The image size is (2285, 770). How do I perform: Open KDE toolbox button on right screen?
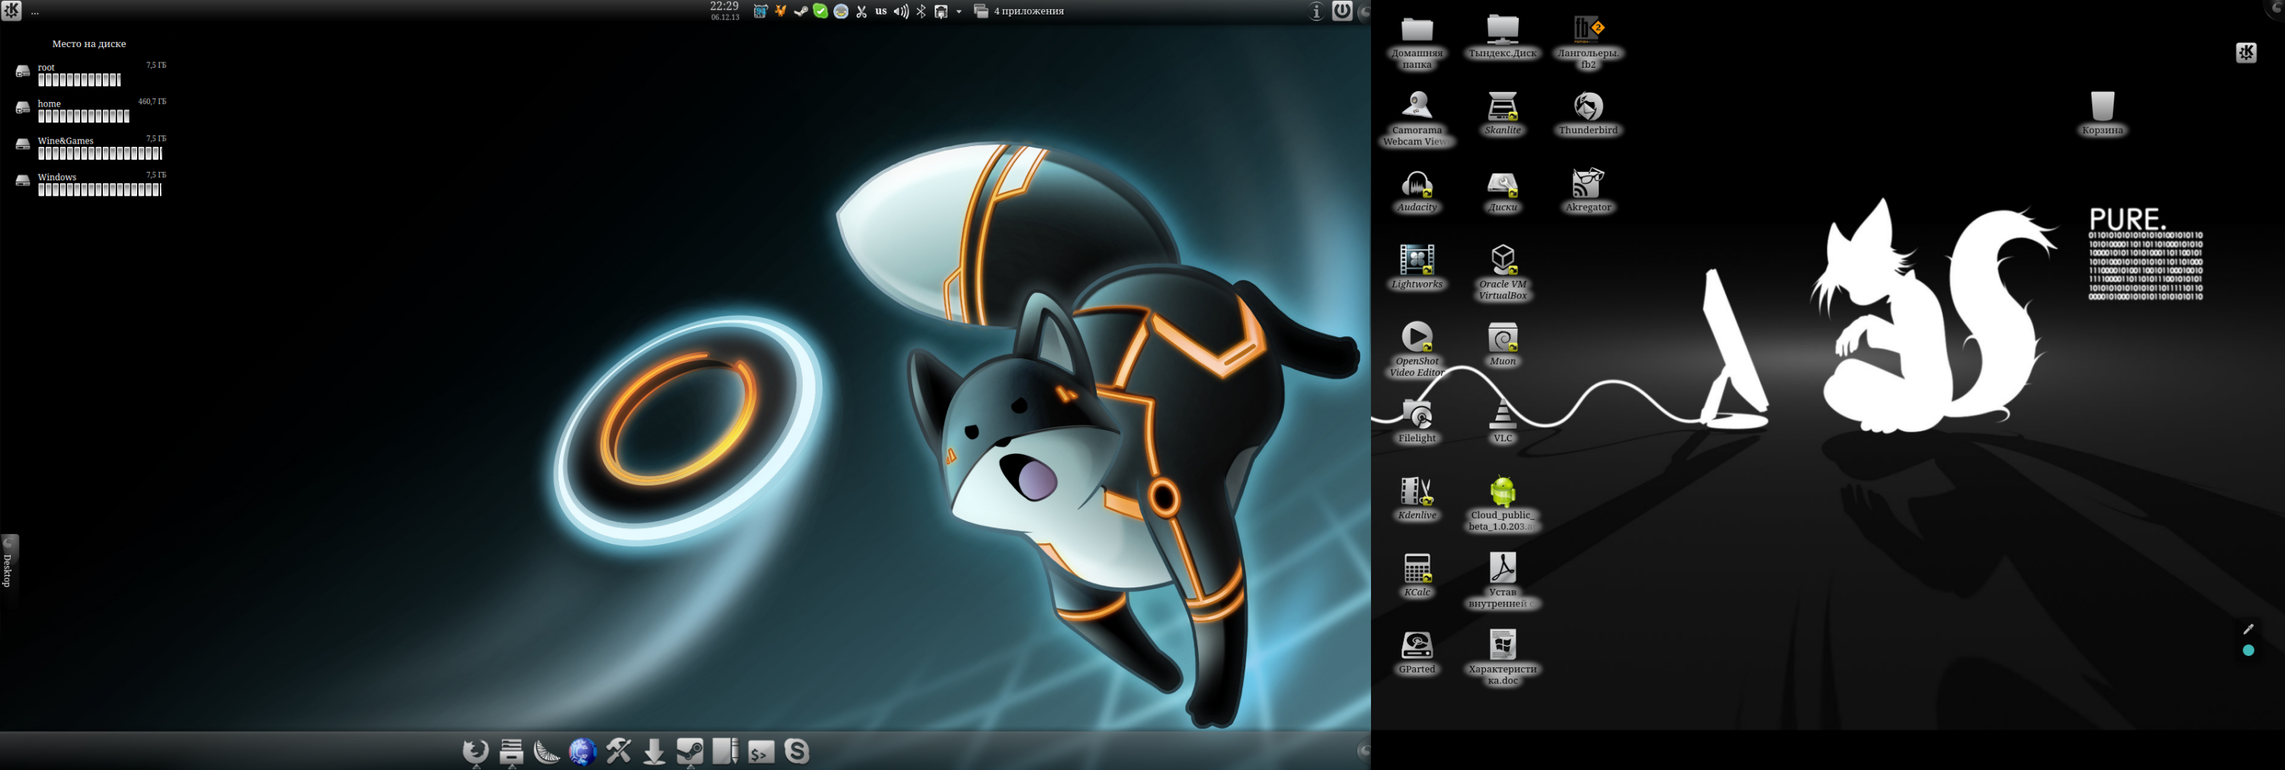[x=2246, y=52]
